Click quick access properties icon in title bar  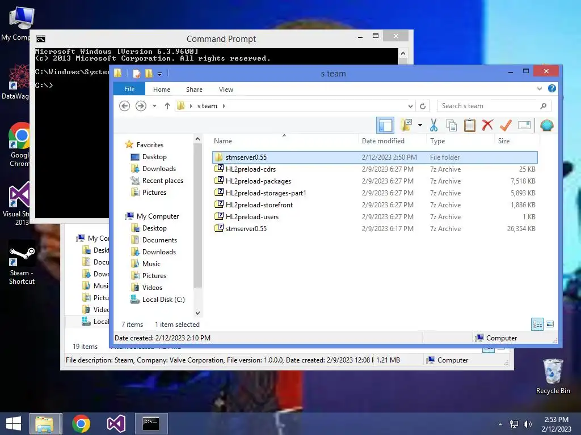coord(136,73)
